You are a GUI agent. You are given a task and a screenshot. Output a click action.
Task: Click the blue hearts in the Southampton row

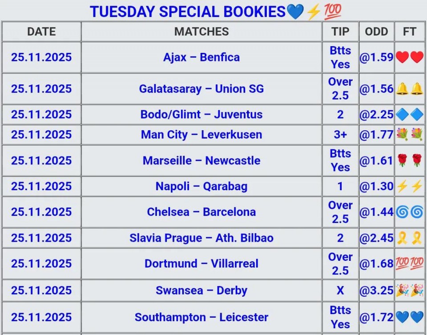[x=410, y=318]
